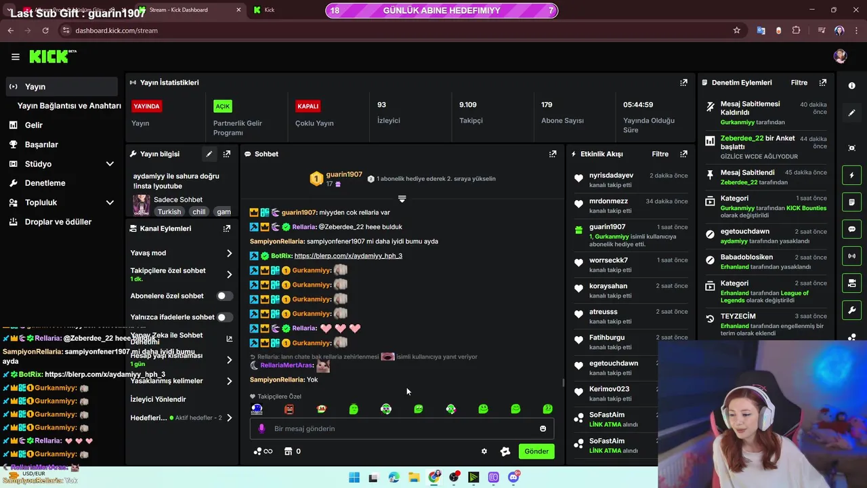This screenshot has width=867, height=488.
Task: Click the chat scrollbar
Action: [562, 382]
